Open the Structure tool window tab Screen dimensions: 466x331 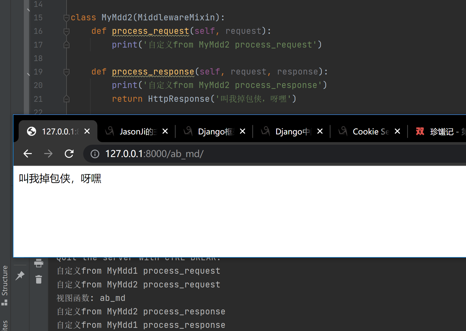click(5, 285)
